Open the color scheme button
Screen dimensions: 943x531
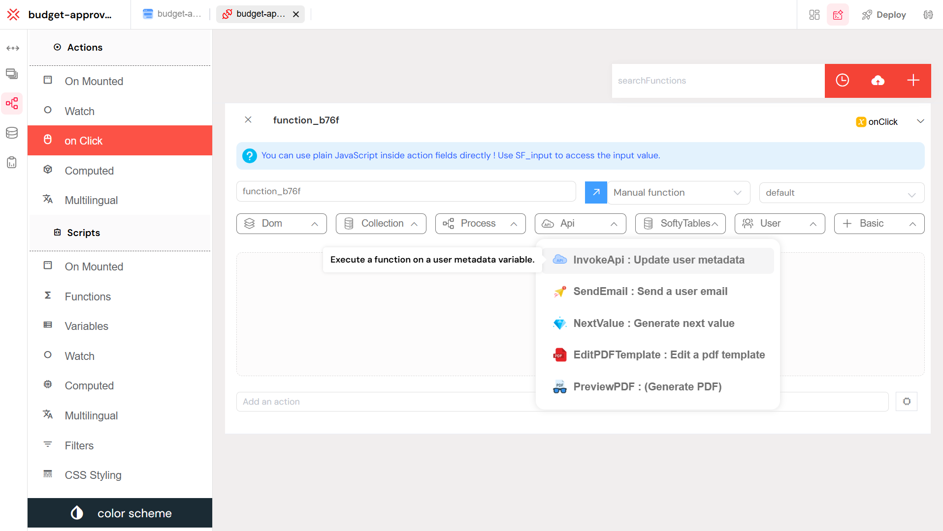tap(120, 513)
